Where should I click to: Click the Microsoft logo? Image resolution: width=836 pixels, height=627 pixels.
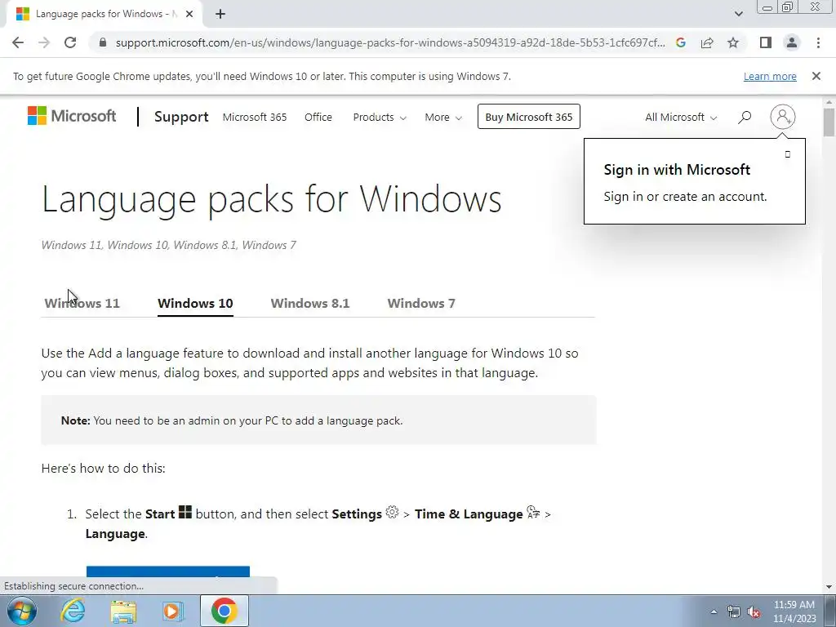click(x=72, y=116)
